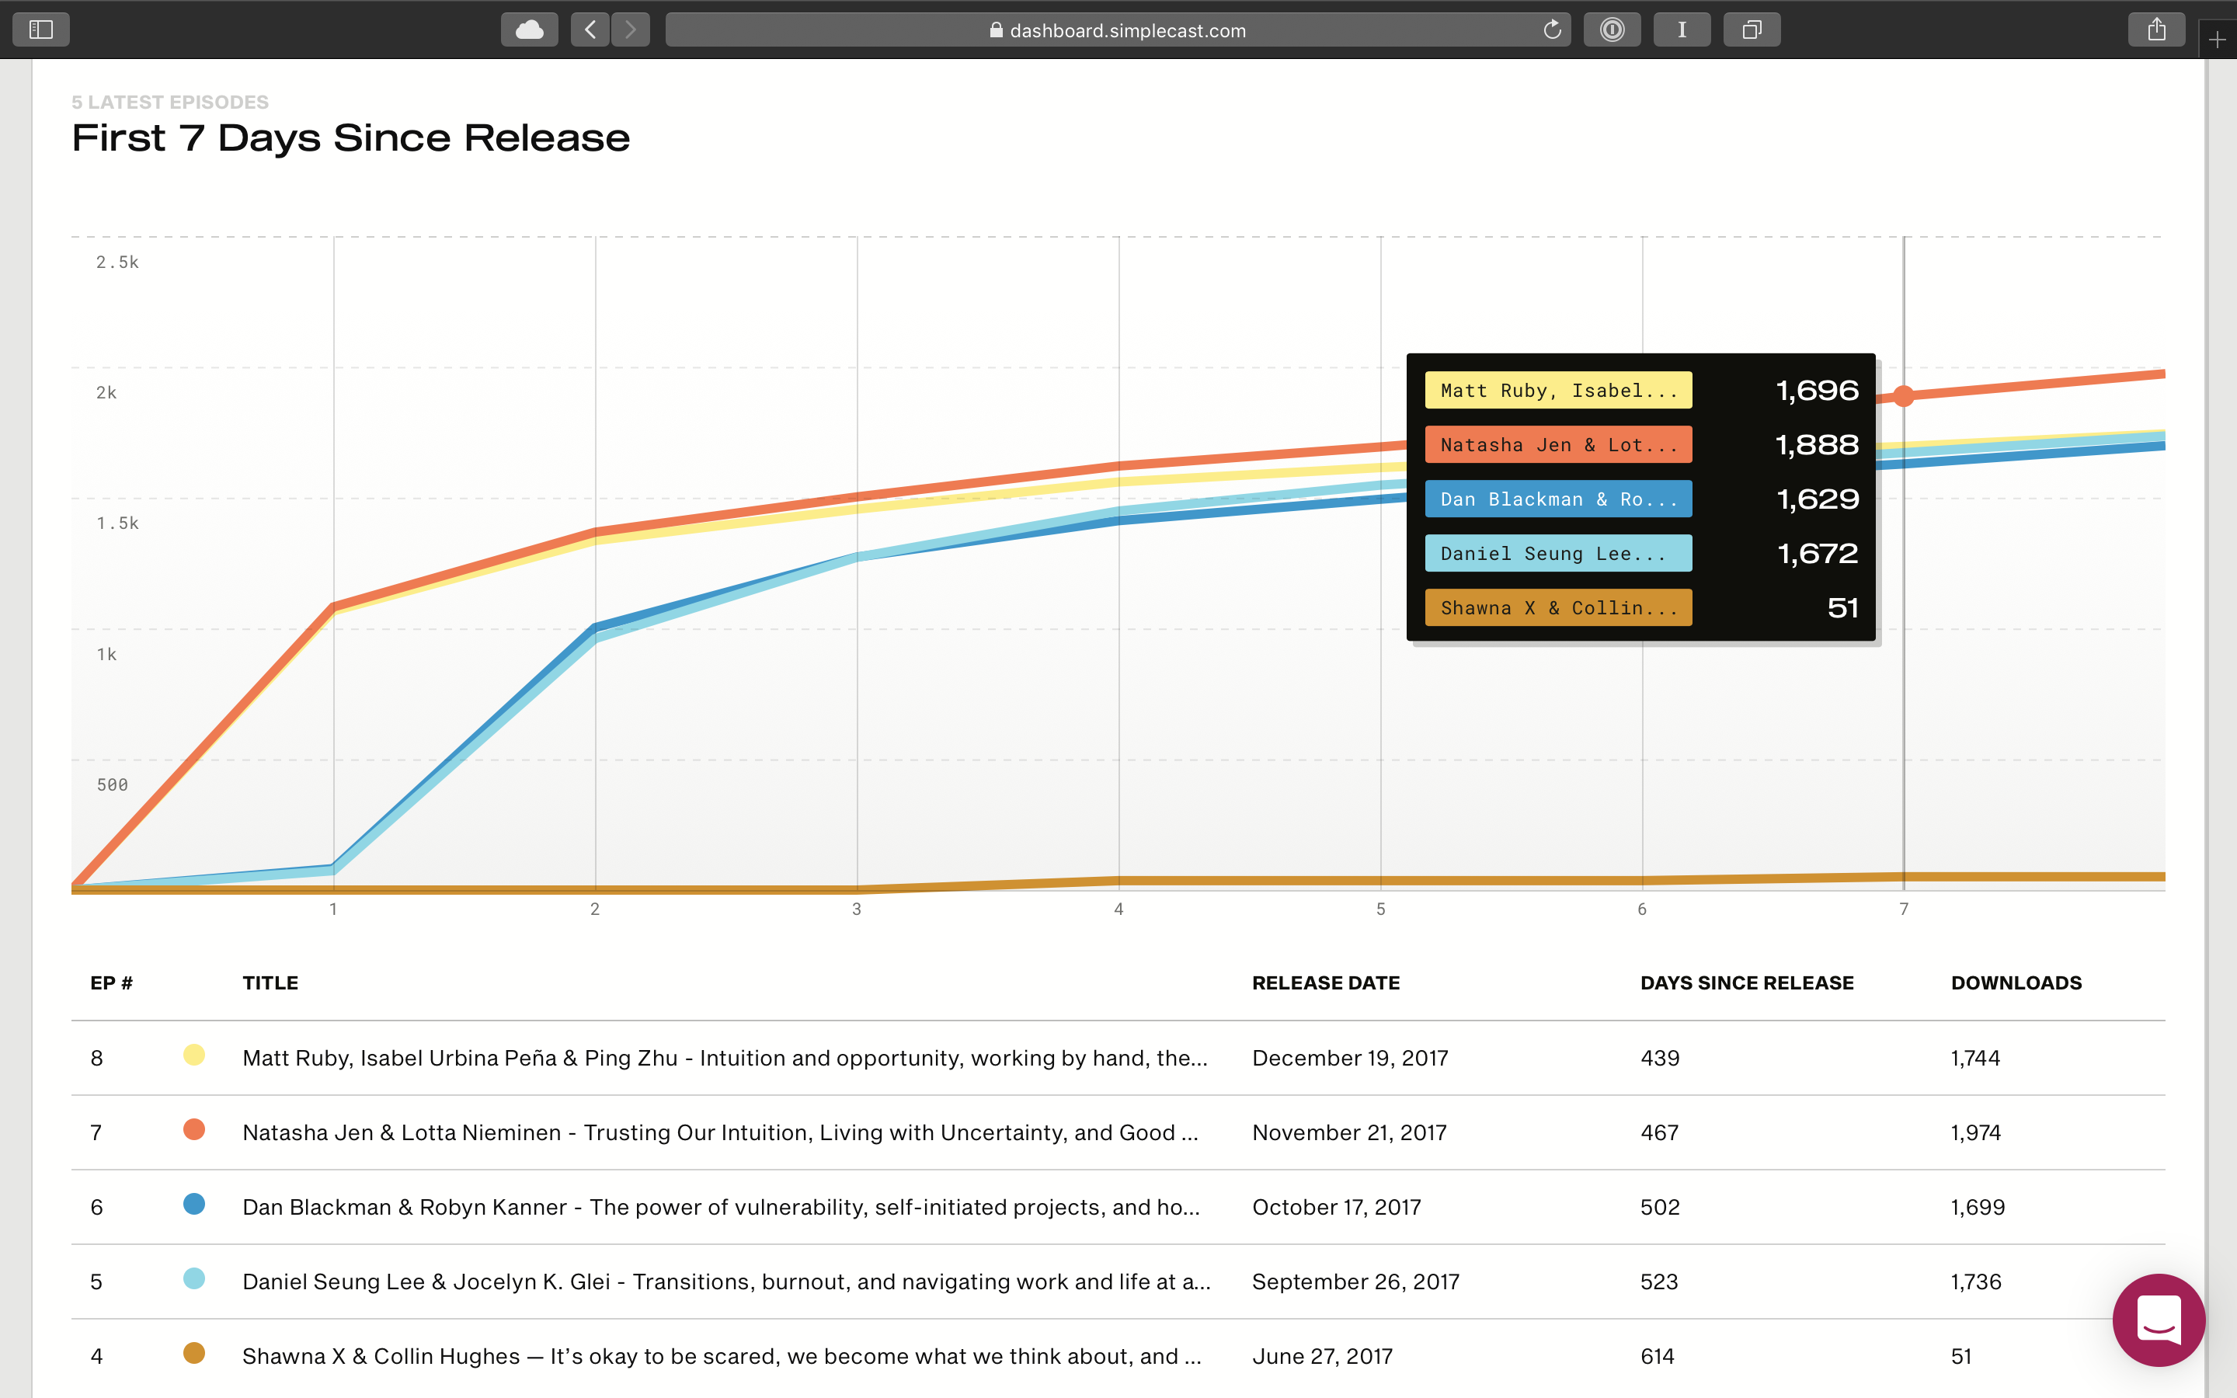2237x1398 pixels.
Task: Add a new tab with plus button
Action: click(2218, 40)
